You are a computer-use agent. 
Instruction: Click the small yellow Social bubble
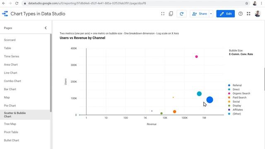173,97
